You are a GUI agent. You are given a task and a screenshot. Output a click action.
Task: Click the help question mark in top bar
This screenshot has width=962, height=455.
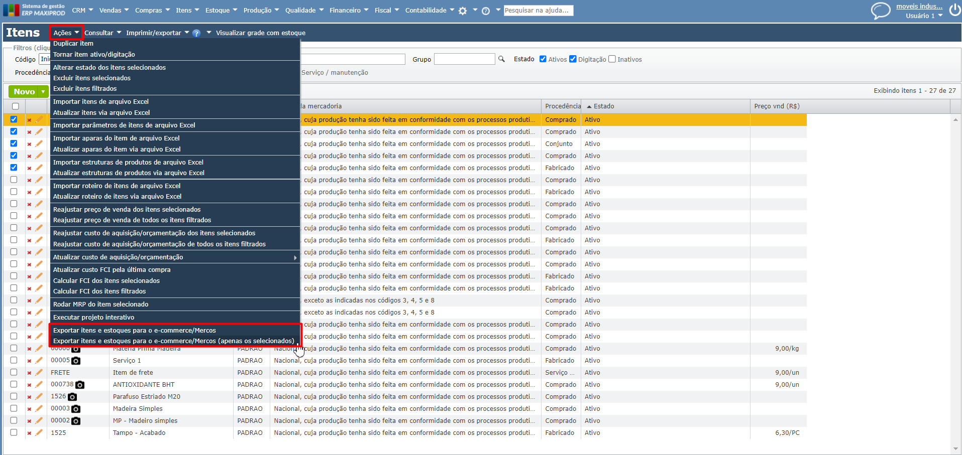coord(486,11)
